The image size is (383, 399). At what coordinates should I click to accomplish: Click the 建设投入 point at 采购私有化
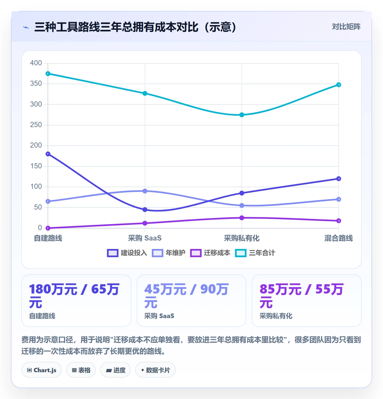[242, 193]
